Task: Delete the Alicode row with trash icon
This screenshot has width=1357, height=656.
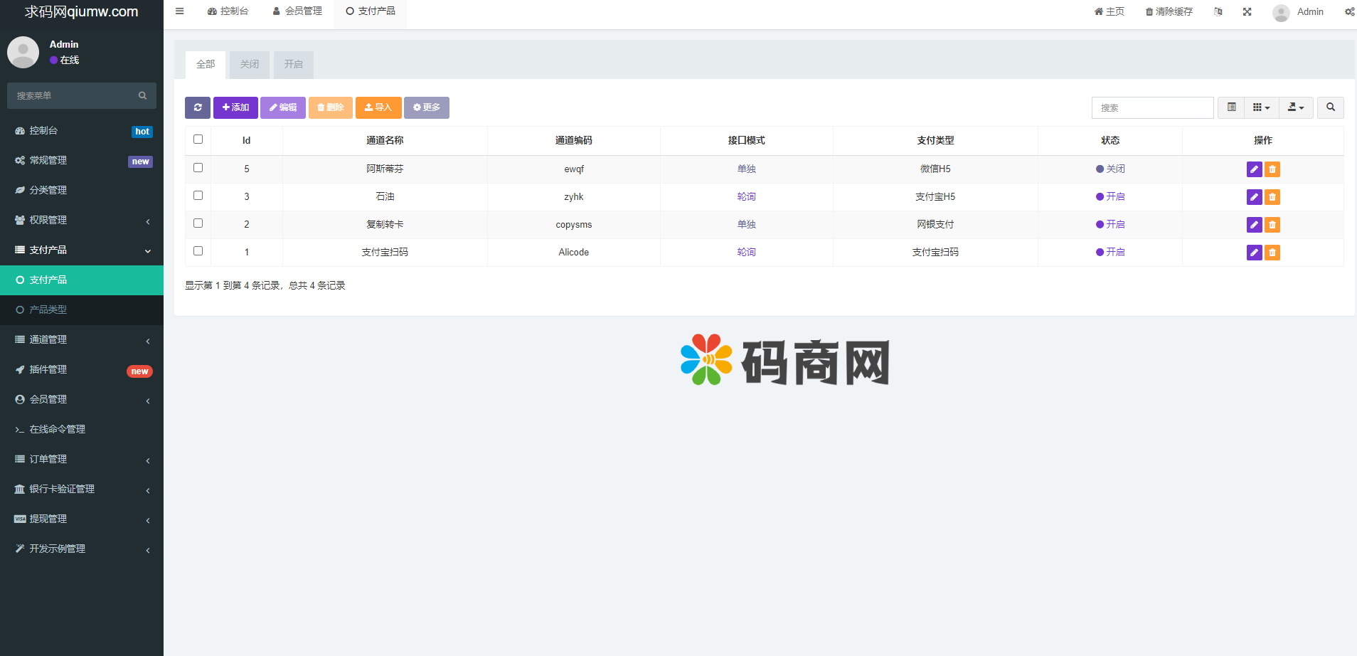Action: tap(1272, 253)
